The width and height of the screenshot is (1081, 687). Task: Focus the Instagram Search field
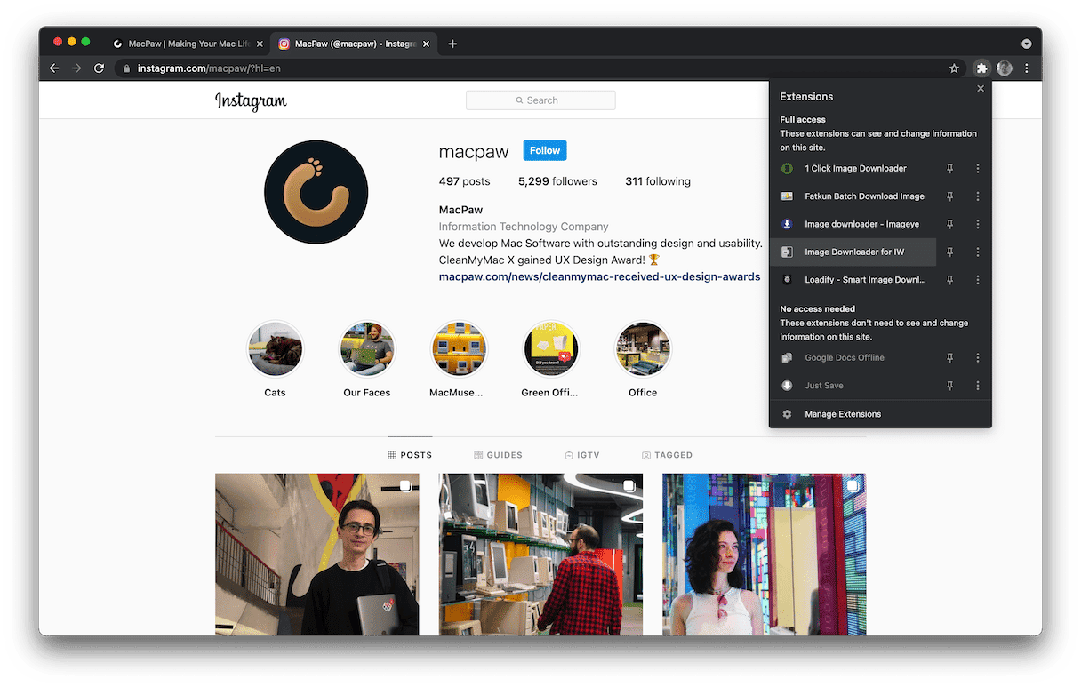coord(540,100)
